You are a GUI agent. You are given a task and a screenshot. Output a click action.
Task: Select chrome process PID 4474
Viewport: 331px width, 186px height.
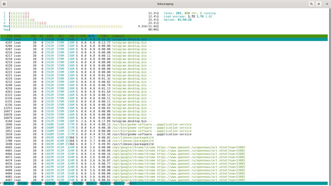[x=164, y=160]
